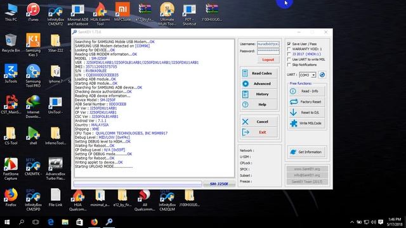Open UniTool desktop shortcut
Image resolution: width=406 pixels, height=228 pixels.
[55, 104]
